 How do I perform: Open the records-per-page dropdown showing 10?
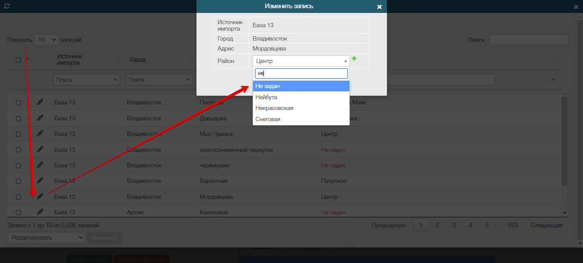click(x=46, y=40)
